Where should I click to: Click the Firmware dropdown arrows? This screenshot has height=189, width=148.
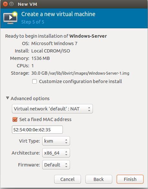tap(66, 165)
